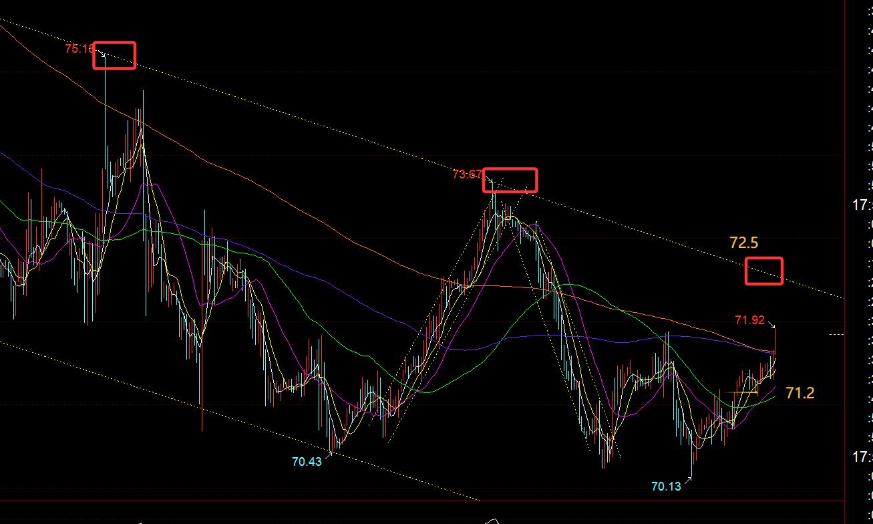Image resolution: width=873 pixels, height=524 pixels.
Task: Select the orange 71.2 price annotation
Action: click(x=800, y=393)
